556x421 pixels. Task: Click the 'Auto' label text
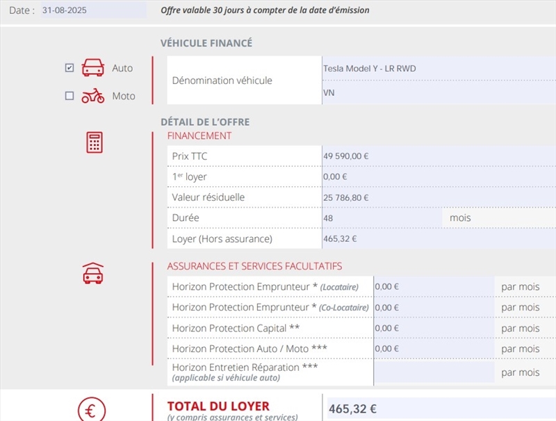pyautogui.click(x=122, y=68)
